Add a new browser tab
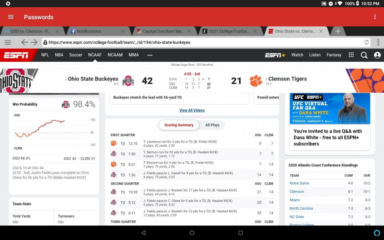The image size is (384, 240). click(x=338, y=31)
